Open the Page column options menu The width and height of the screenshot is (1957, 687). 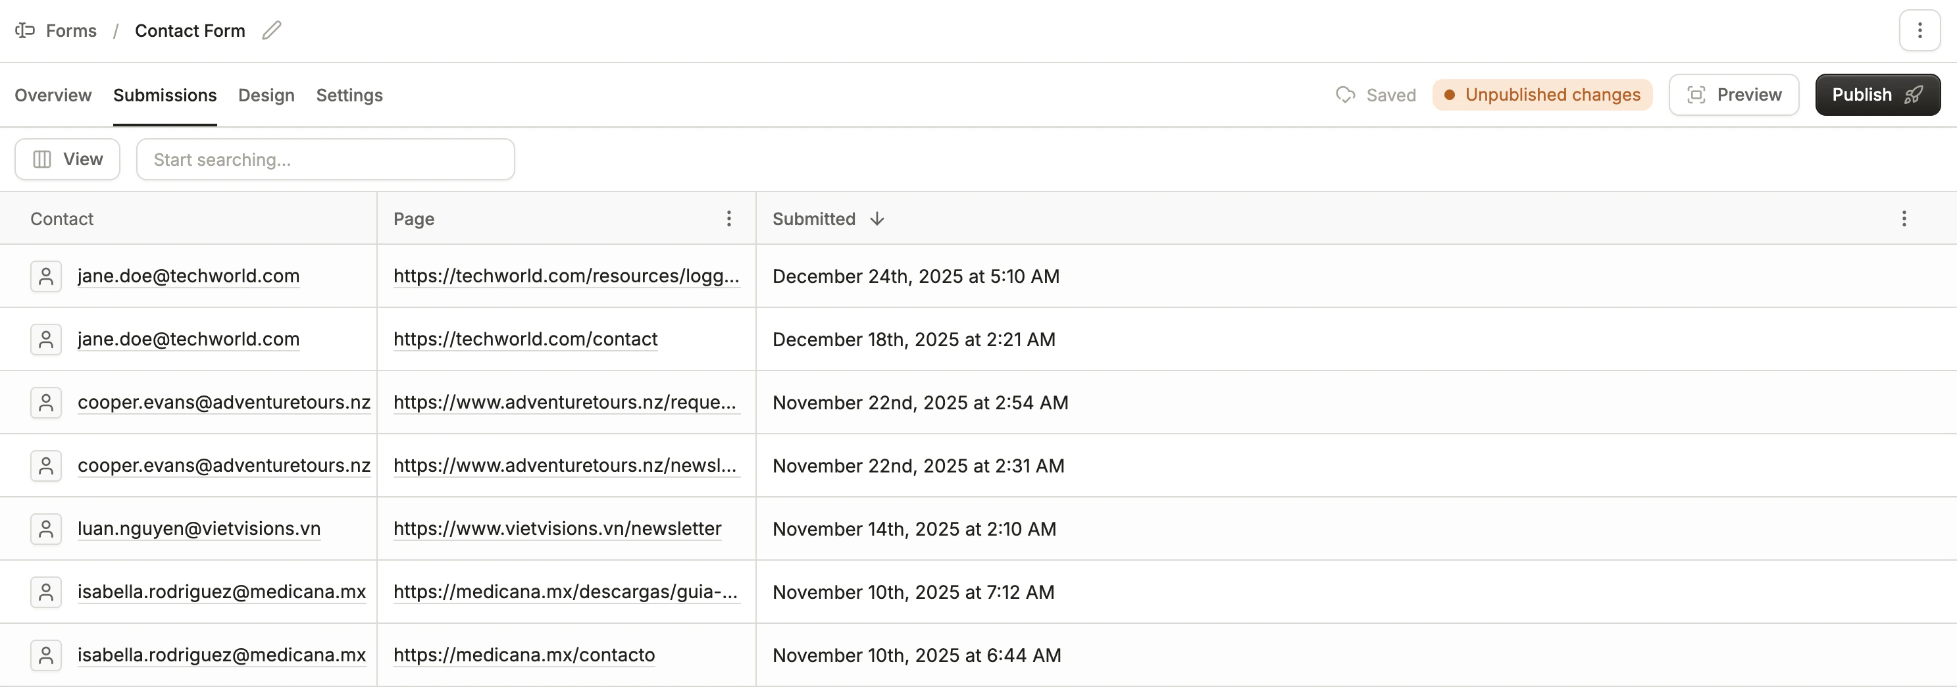(x=728, y=219)
